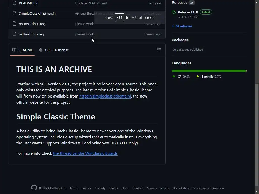Click the file icon beside README.md
Viewport: 259px width, 194px height.
tap(14, 3)
